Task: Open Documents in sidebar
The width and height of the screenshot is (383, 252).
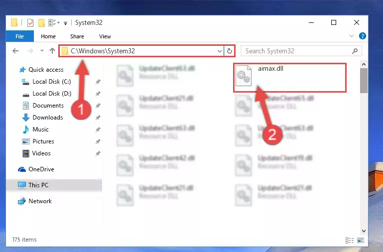Action: [48, 106]
